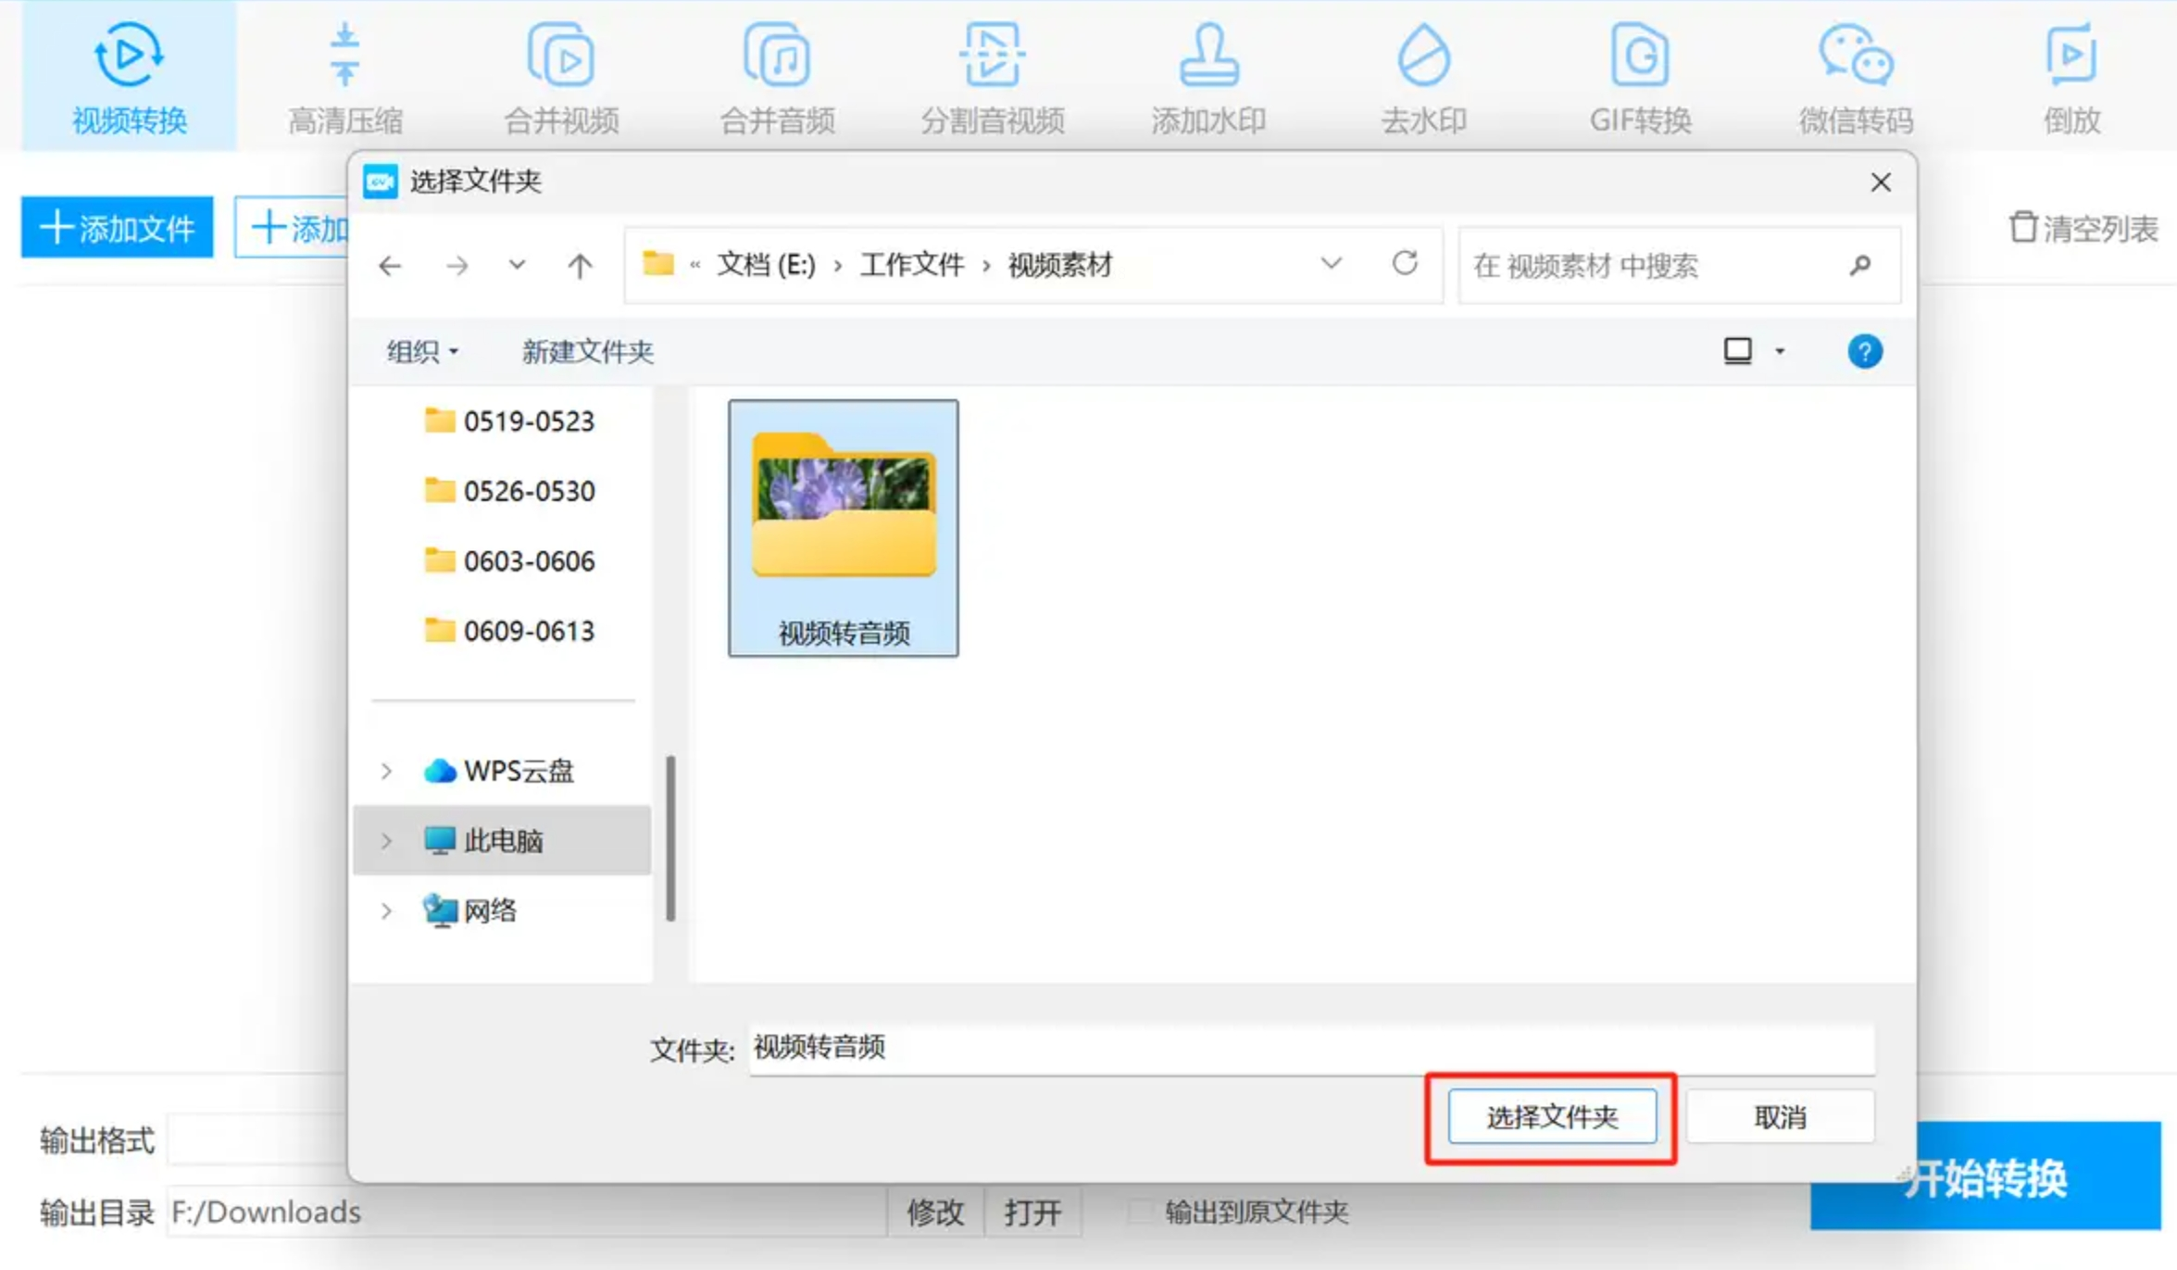This screenshot has width=2177, height=1270.
Task: Select the 0526-0530 folder in sidebar
Action: coord(528,491)
